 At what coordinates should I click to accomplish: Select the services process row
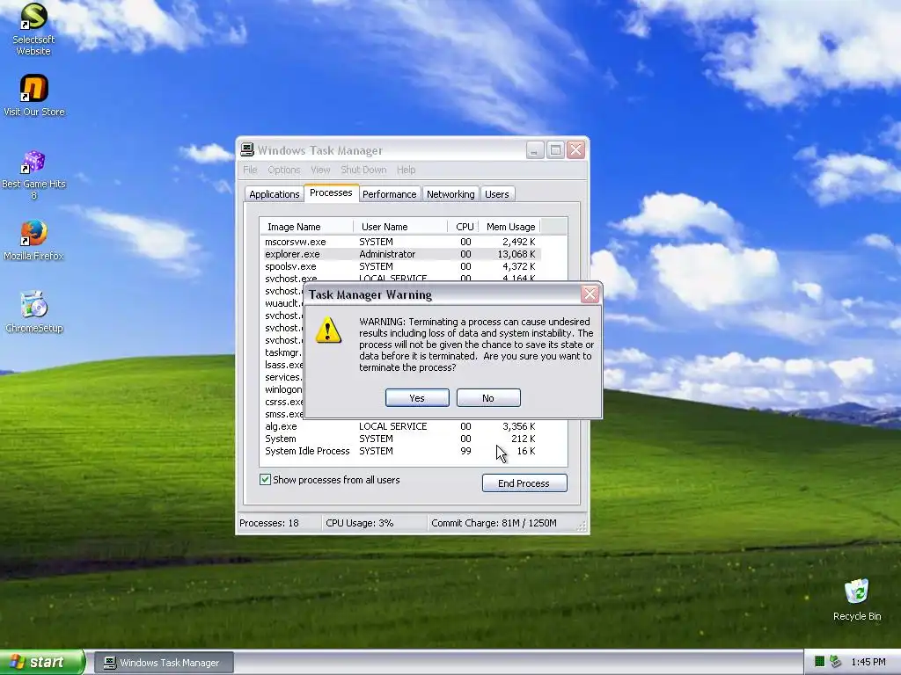point(282,377)
